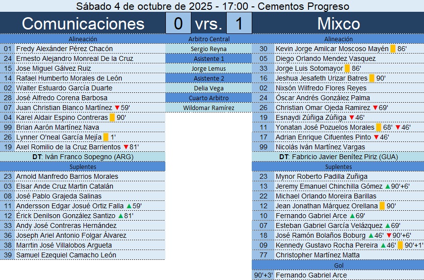Image resolution: width=424 pixels, height=280 pixels.
Task: Click green arrow beside Érick Denilson González Santizo
Action: (121, 216)
